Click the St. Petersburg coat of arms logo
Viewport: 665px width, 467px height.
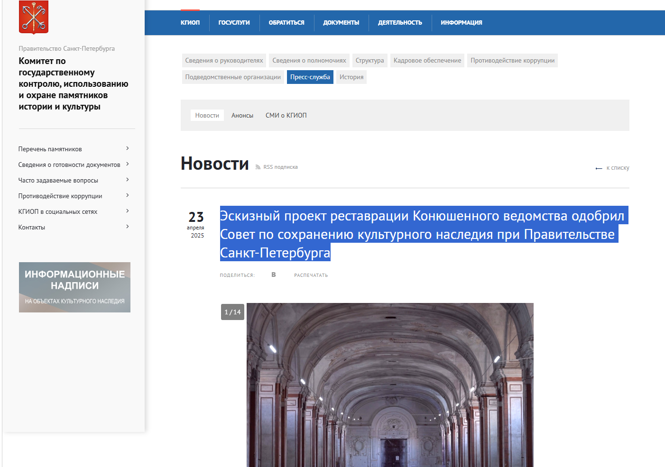point(34,17)
